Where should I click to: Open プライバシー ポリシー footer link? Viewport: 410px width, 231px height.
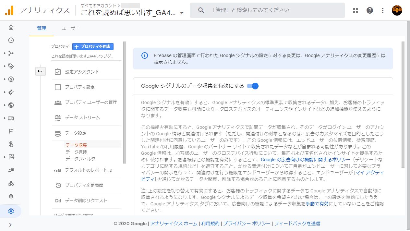[x=247, y=224]
